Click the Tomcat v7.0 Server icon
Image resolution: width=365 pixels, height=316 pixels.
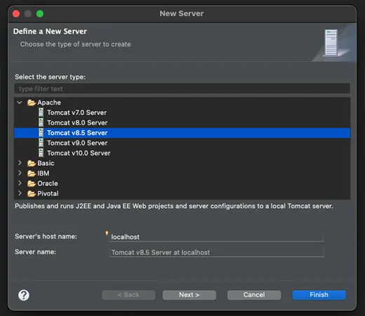(41, 112)
